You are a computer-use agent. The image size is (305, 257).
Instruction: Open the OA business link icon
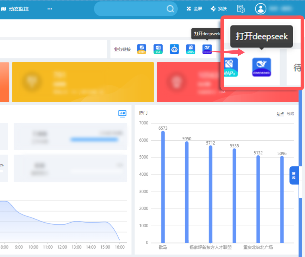click(x=158, y=49)
